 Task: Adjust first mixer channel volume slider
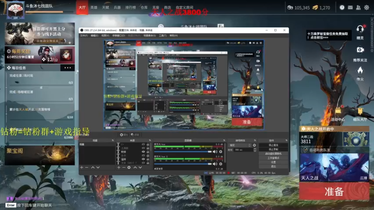(x=183, y=152)
